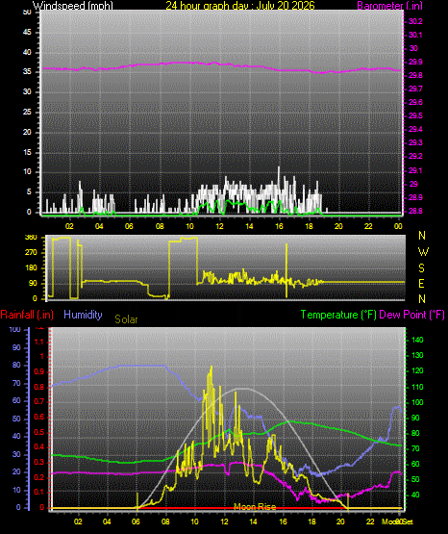Click the S compass direction label
This screenshot has height=534, width=448.
(421, 268)
